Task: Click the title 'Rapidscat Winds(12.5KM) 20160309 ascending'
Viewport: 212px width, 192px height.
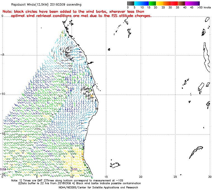Action: (x=46, y=4)
